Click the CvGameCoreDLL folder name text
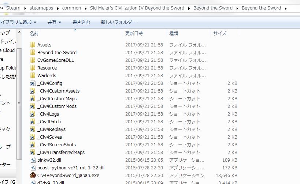This screenshot has width=300, height=184. point(56,60)
